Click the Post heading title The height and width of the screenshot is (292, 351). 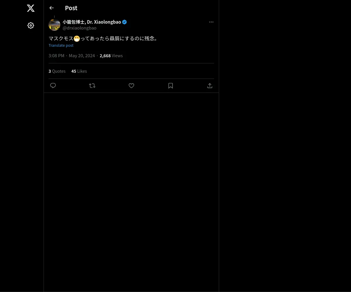pos(71,8)
